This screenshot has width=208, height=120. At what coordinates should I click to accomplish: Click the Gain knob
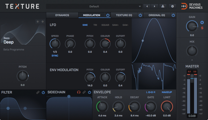point(192,26)
